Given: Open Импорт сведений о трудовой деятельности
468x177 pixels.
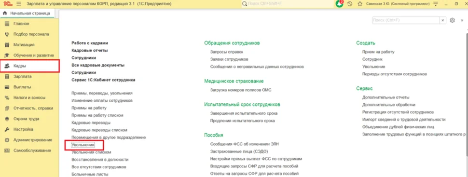Looking at the screenshot, I should pos(404,120).
